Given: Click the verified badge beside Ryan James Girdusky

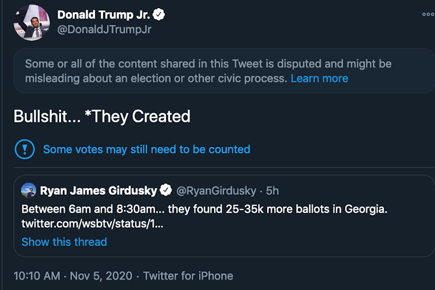Looking at the screenshot, I should [x=166, y=190].
